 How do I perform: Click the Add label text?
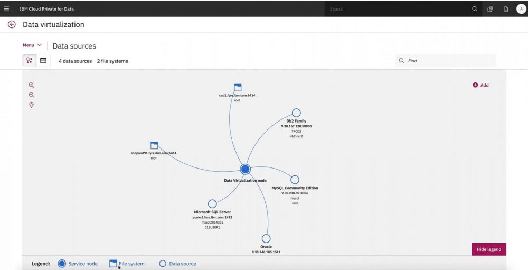click(x=485, y=85)
